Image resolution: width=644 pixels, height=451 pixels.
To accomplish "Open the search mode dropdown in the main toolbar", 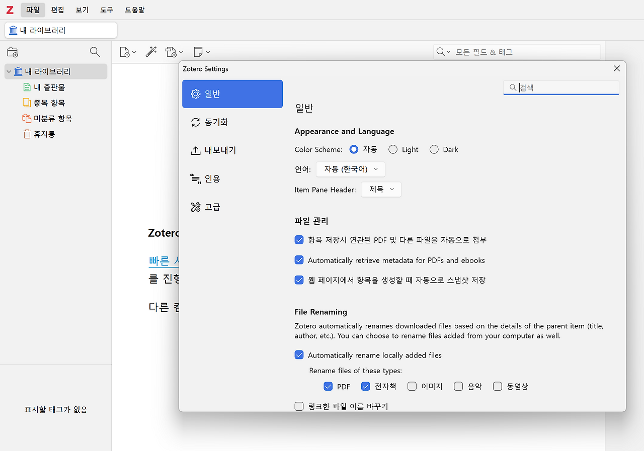I will point(443,52).
